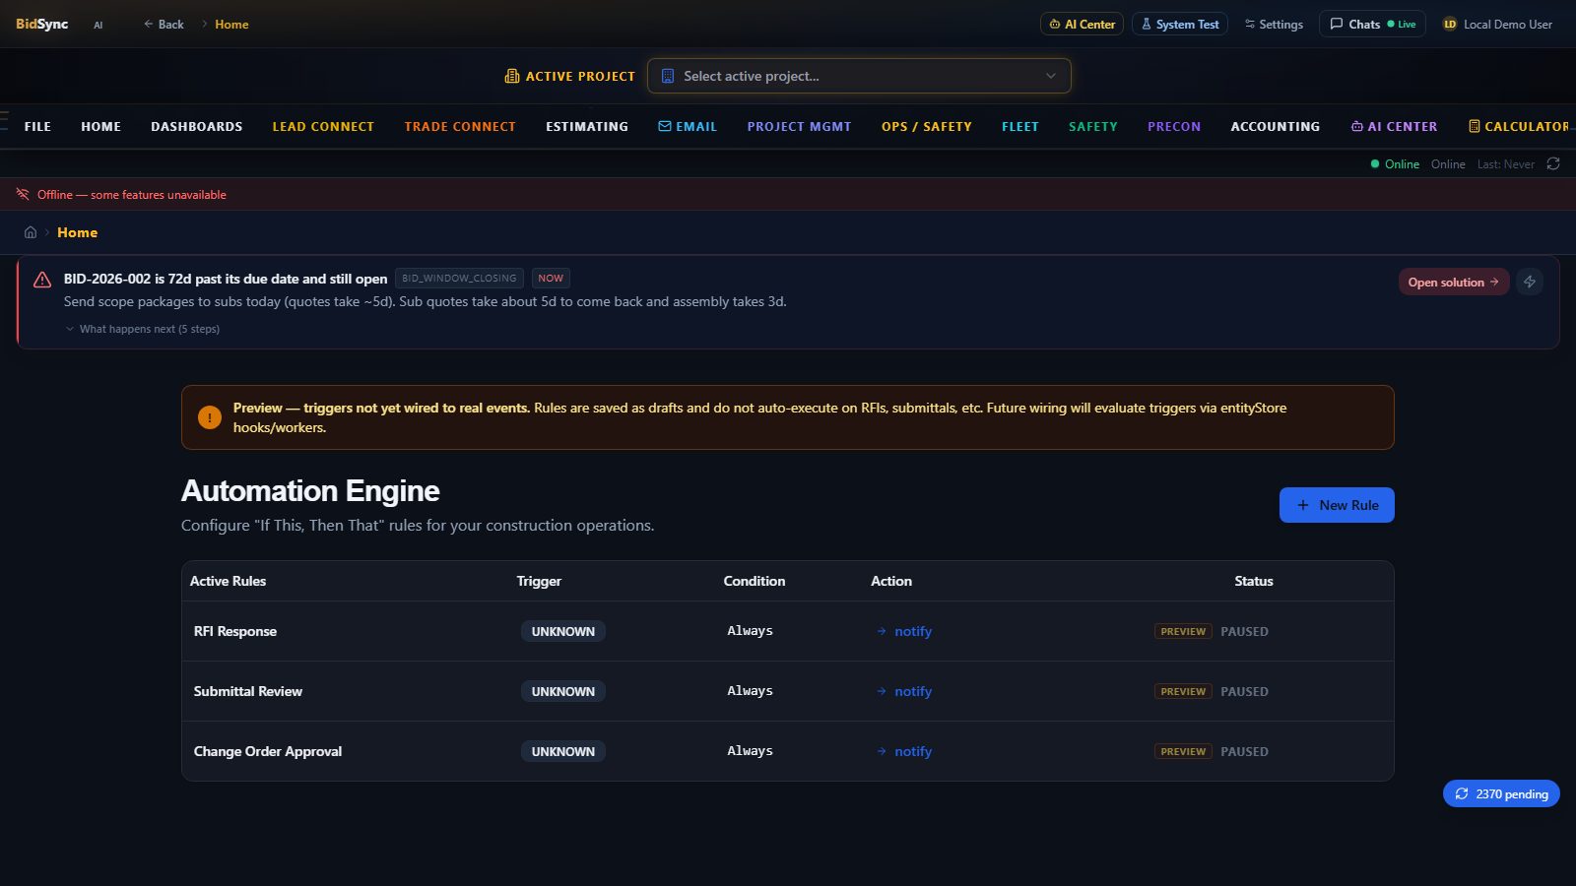
Task: Open the ACCOUNTING menu item
Action: point(1276,126)
